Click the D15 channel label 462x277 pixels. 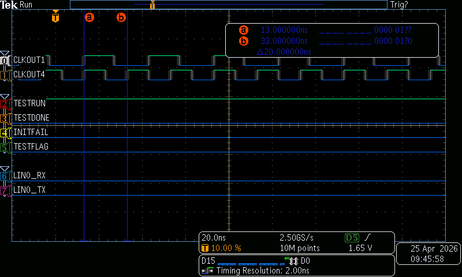208,261
